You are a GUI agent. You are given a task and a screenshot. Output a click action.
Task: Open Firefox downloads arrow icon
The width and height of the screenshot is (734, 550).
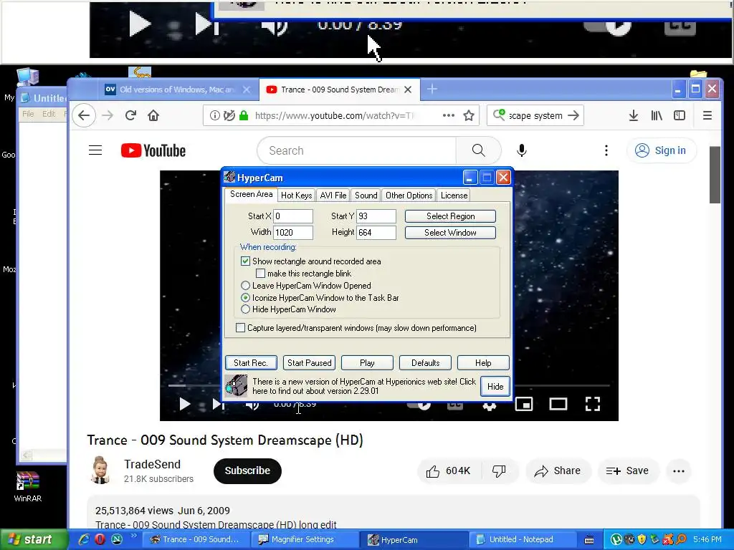click(x=634, y=115)
